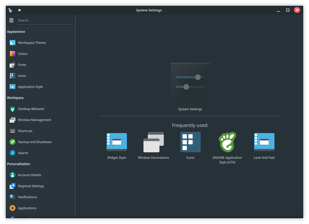Open frequently used Window Decorations

(153, 146)
